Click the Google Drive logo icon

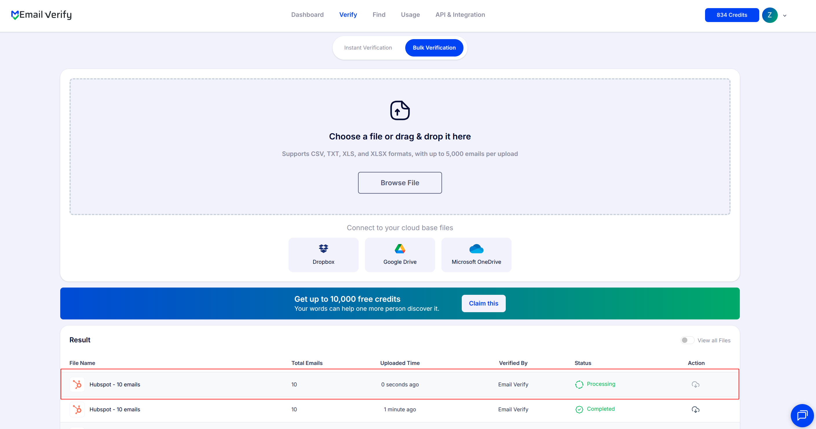click(400, 249)
